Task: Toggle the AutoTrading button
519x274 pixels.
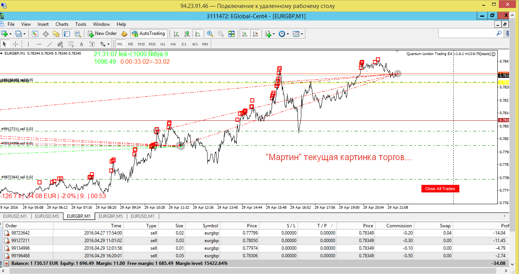Action: 149,33
